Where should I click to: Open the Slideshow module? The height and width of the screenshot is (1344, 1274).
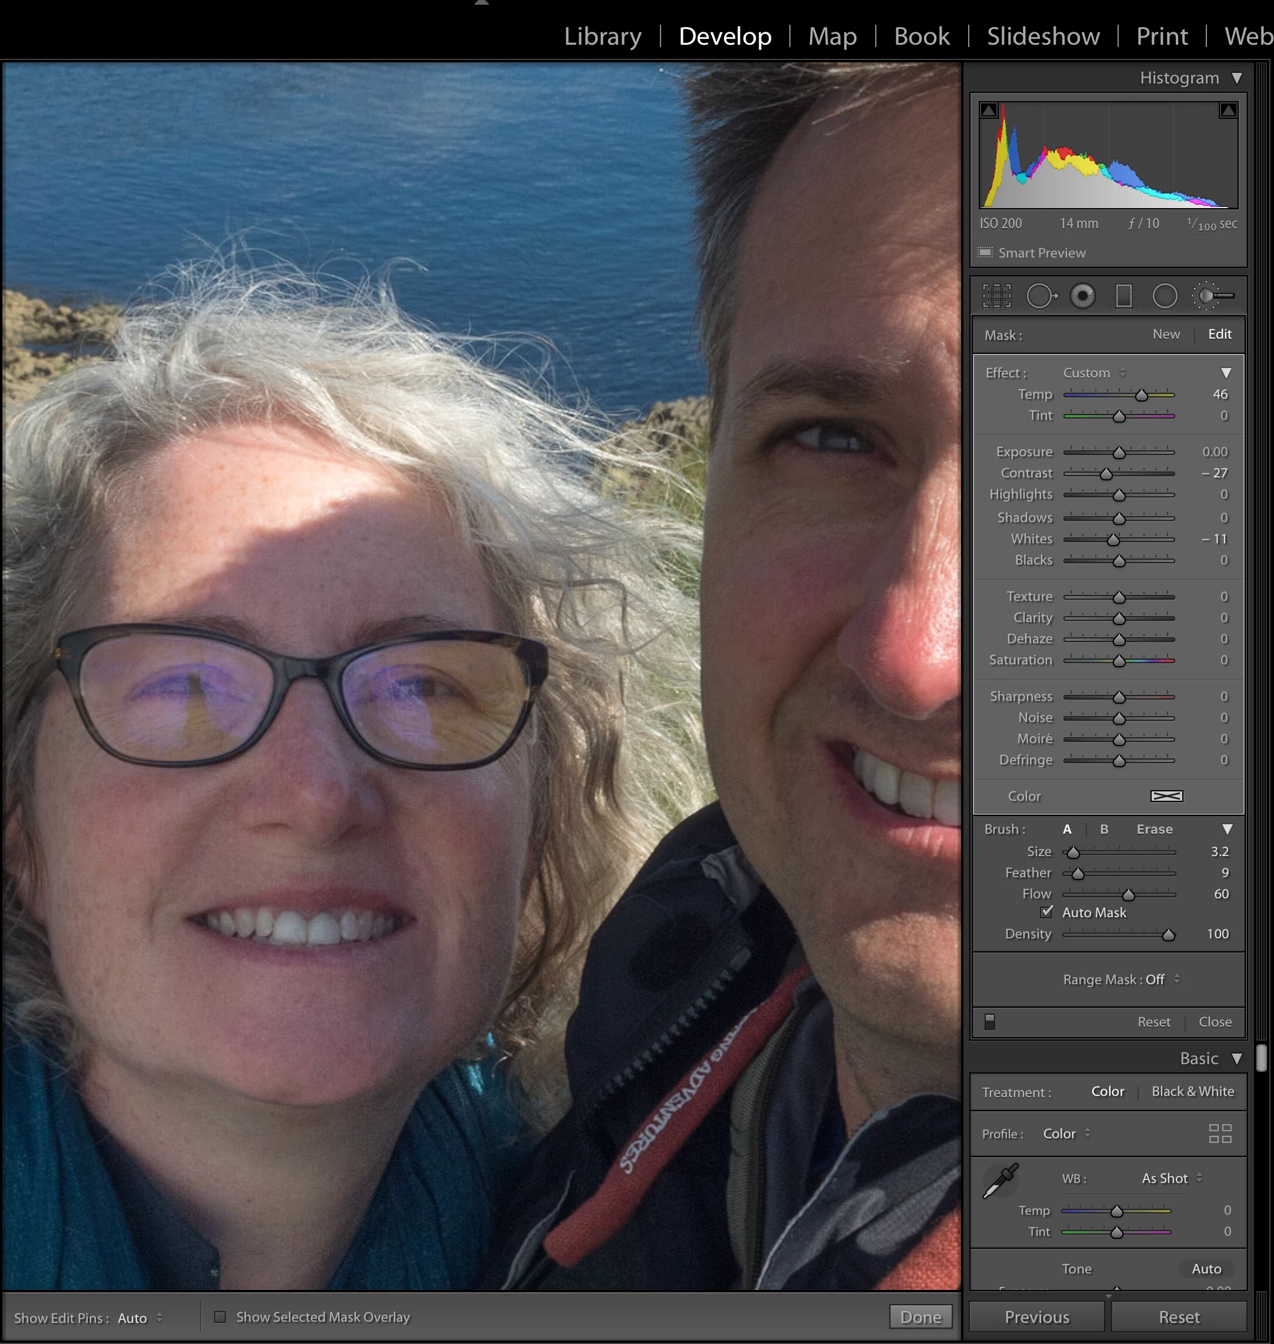pos(1042,36)
